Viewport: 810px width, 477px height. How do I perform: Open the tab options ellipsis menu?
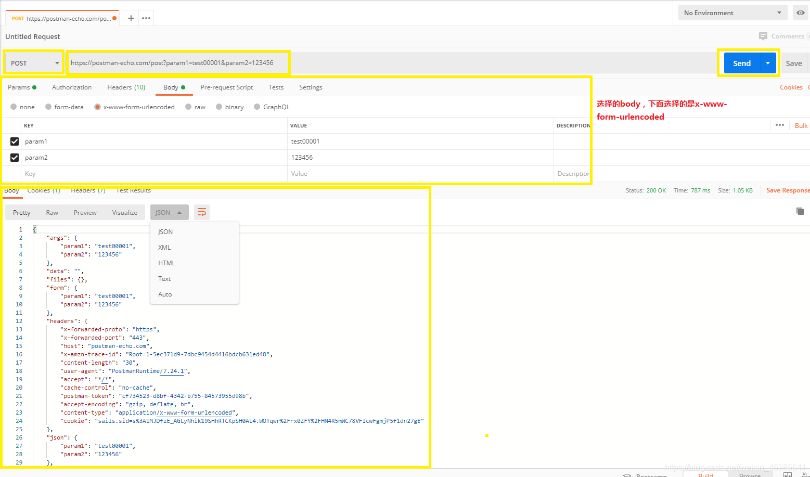coord(146,18)
